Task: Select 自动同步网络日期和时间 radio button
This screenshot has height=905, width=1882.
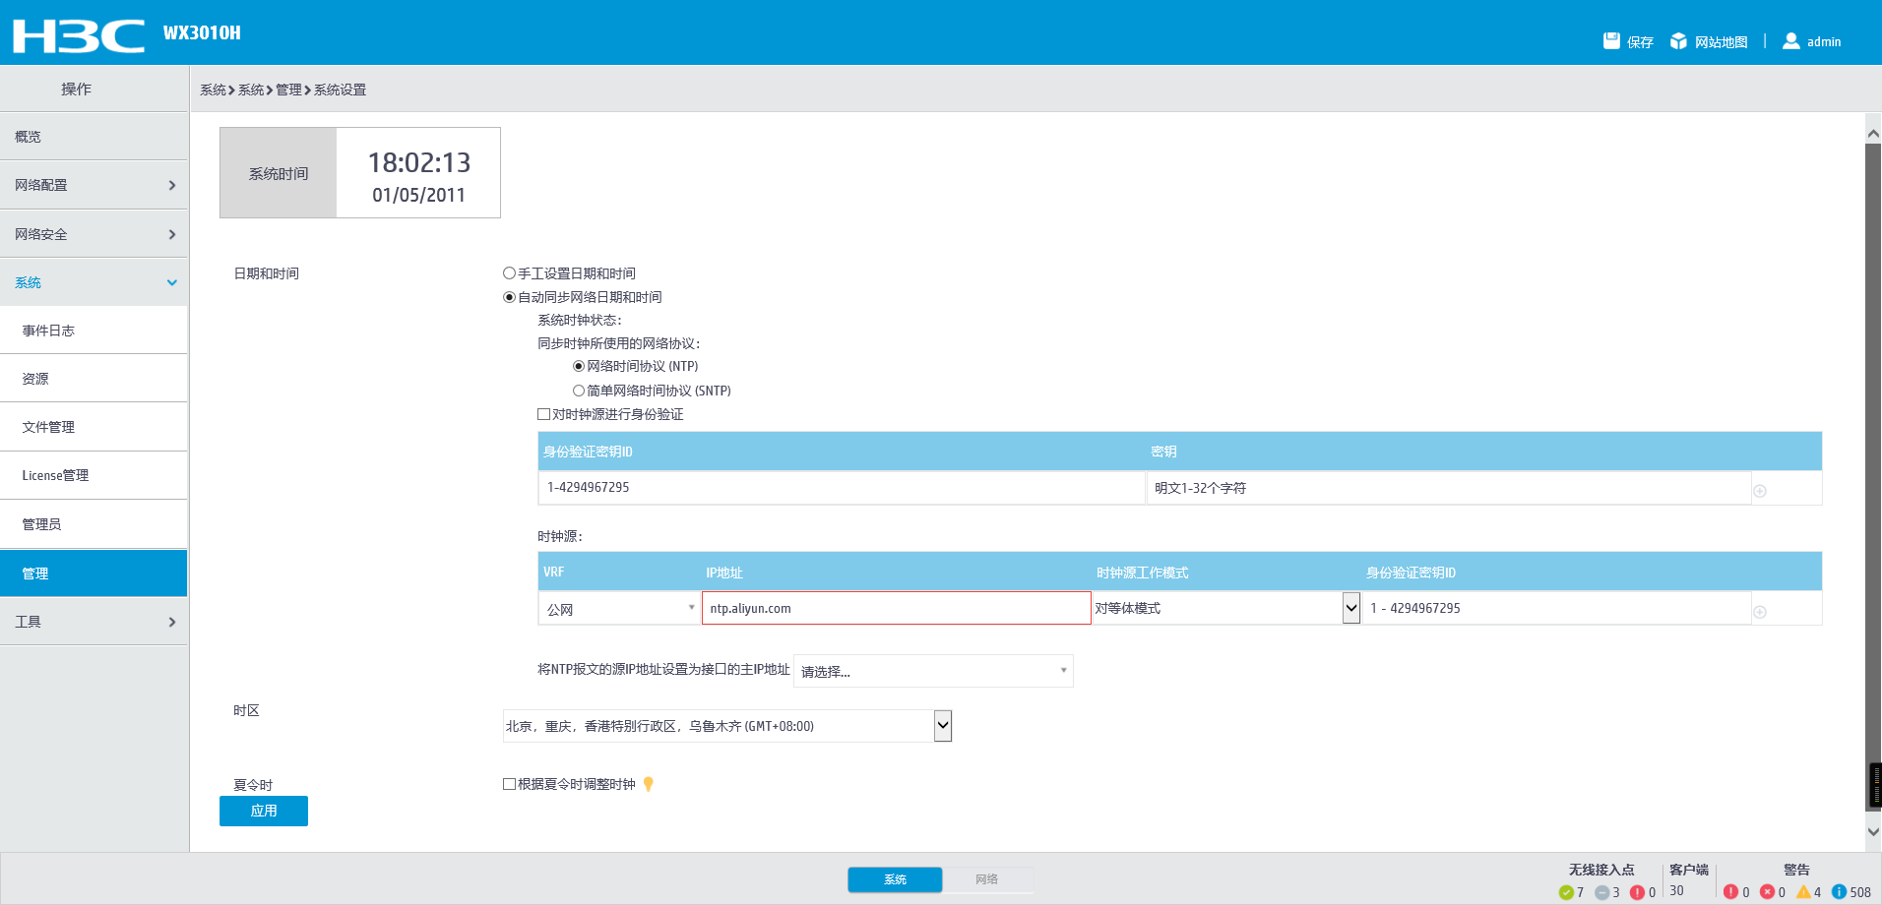Action: coord(509,297)
